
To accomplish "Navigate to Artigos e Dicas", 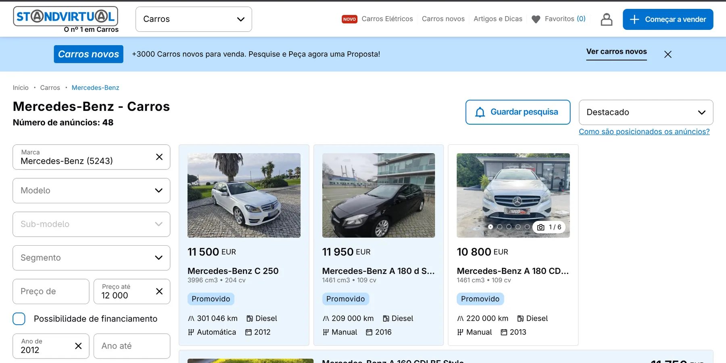I will (x=498, y=19).
